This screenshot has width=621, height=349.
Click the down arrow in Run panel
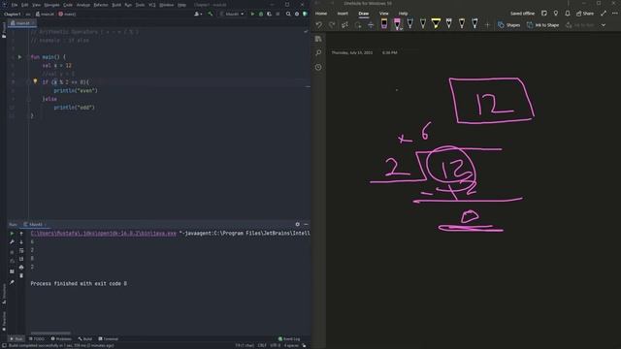click(21, 242)
